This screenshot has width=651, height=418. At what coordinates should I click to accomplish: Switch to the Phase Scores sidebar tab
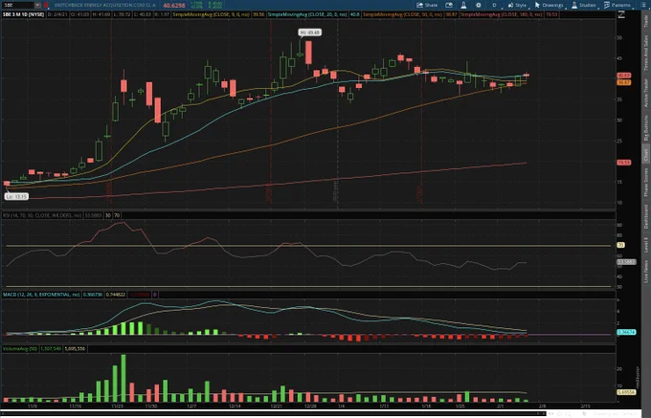point(646,182)
